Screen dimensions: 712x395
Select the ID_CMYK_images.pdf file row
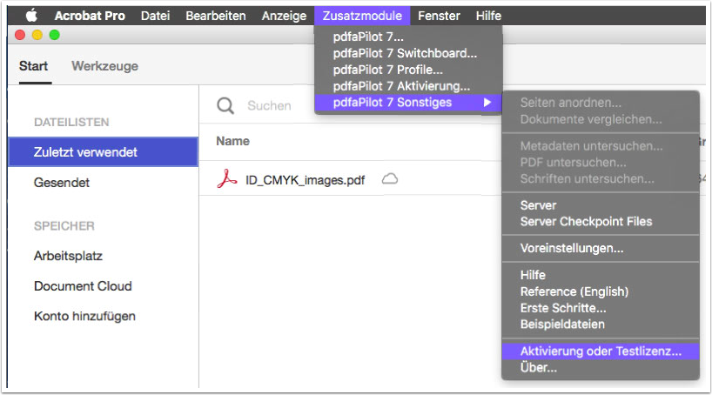[351, 179]
